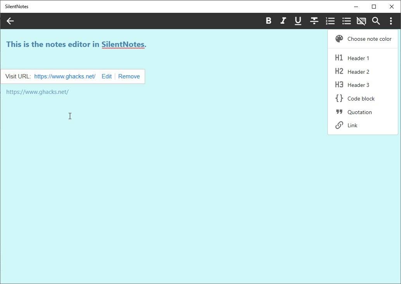The image size is (401, 284).
Task: Create a numbered list
Action: pyautogui.click(x=330, y=21)
